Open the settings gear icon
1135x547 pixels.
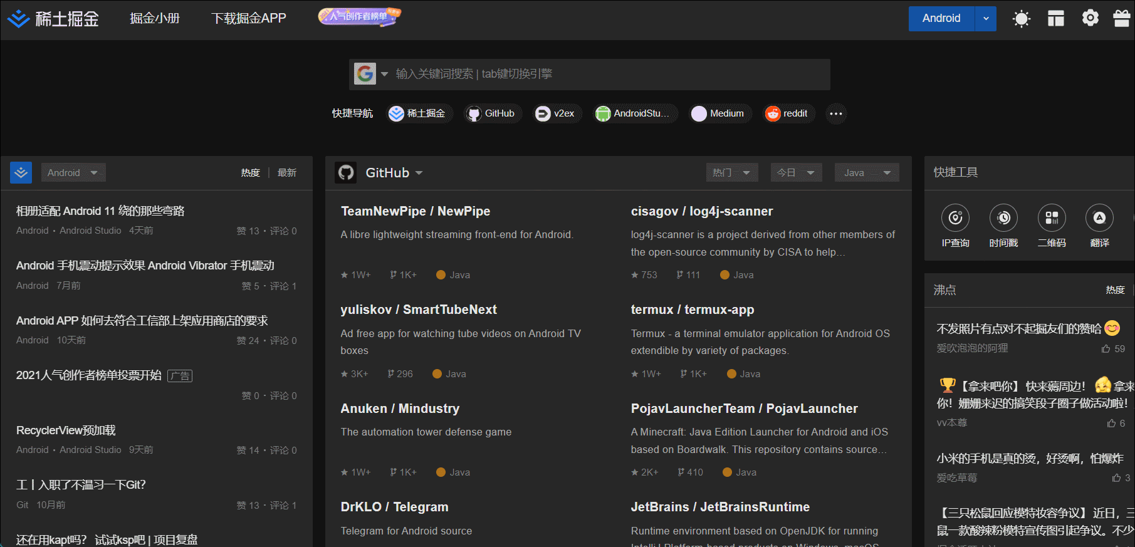pyautogui.click(x=1091, y=18)
